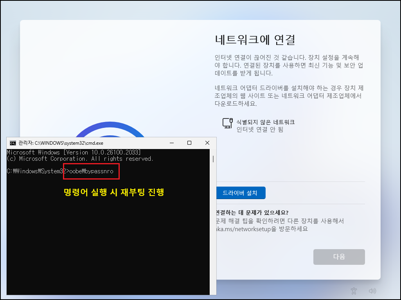Open the accessibility icon at bottom right
The width and height of the screenshot is (401, 300).
pos(354,291)
